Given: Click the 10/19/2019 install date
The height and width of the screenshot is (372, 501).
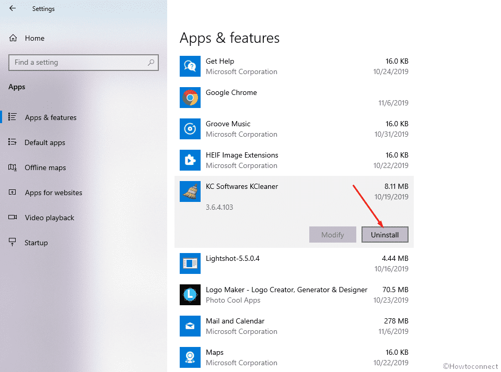Looking at the screenshot, I should pos(391,197).
